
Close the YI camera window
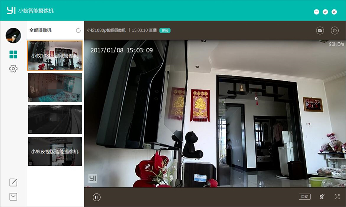pos(334,12)
